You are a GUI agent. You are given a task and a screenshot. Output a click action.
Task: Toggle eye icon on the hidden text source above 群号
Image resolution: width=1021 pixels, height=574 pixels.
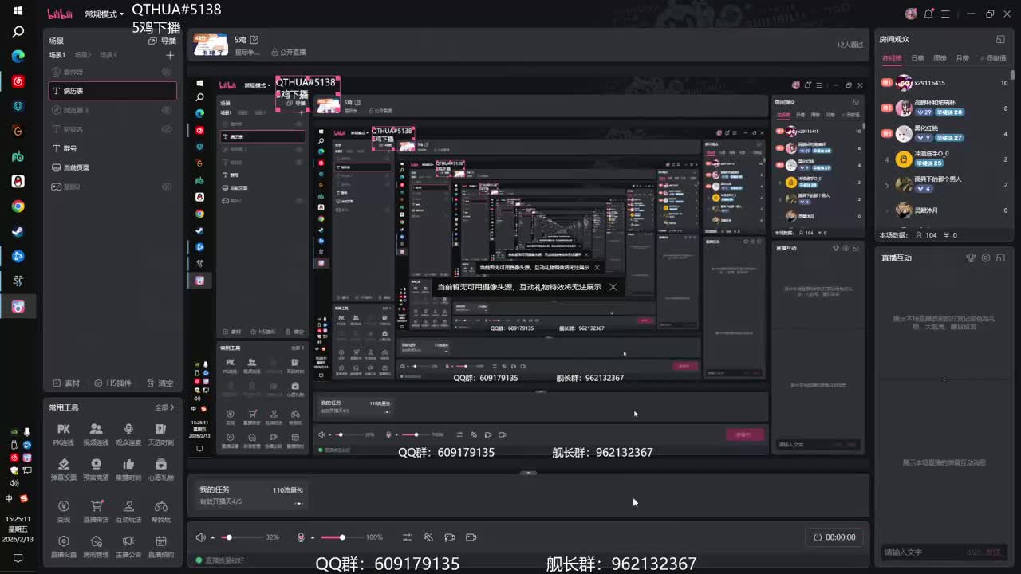pos(167,129)
